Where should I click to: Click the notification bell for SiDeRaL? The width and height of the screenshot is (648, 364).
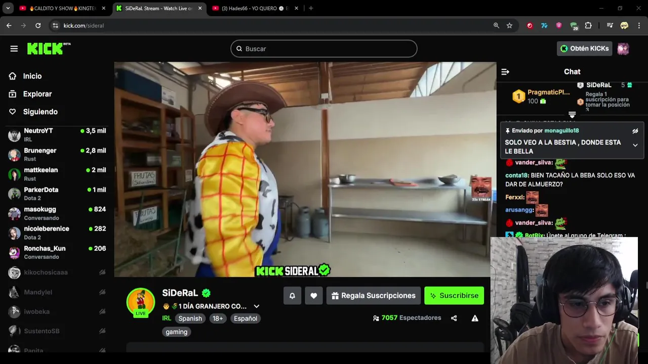(x=292, y=296)
